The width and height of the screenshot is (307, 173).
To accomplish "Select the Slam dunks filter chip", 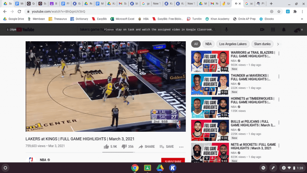I will pos(262,44).
